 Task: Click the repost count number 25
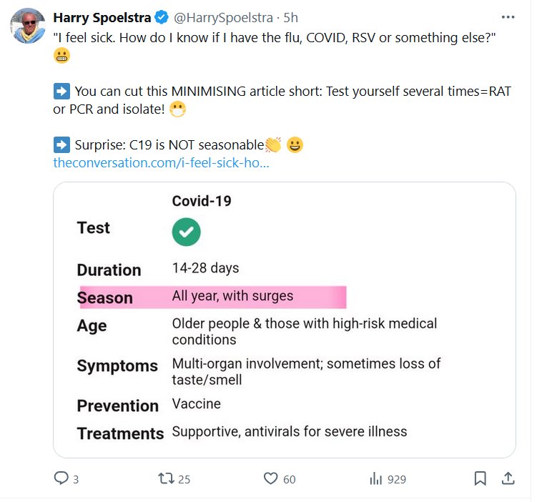[184, 479]
